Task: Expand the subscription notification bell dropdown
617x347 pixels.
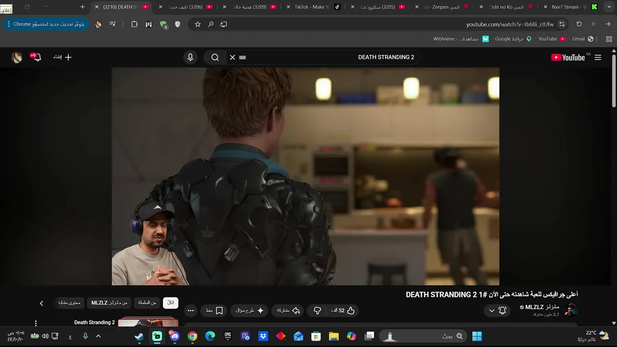Action: pyautogui.click(x=497, y=310)
